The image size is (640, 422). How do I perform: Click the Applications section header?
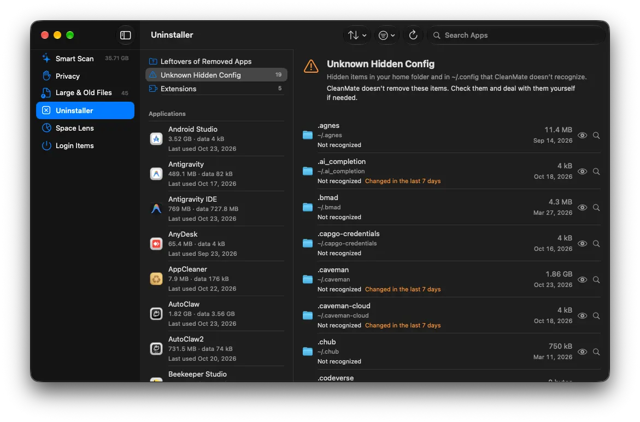(167, 114)
